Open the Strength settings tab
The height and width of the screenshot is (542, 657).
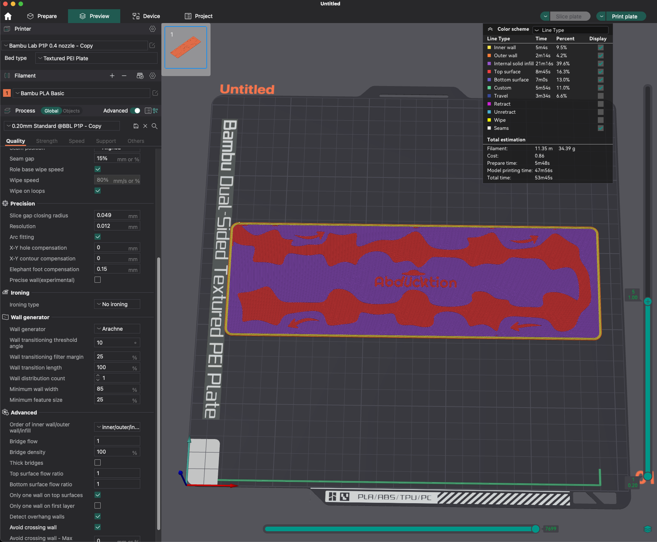(47, 141)
